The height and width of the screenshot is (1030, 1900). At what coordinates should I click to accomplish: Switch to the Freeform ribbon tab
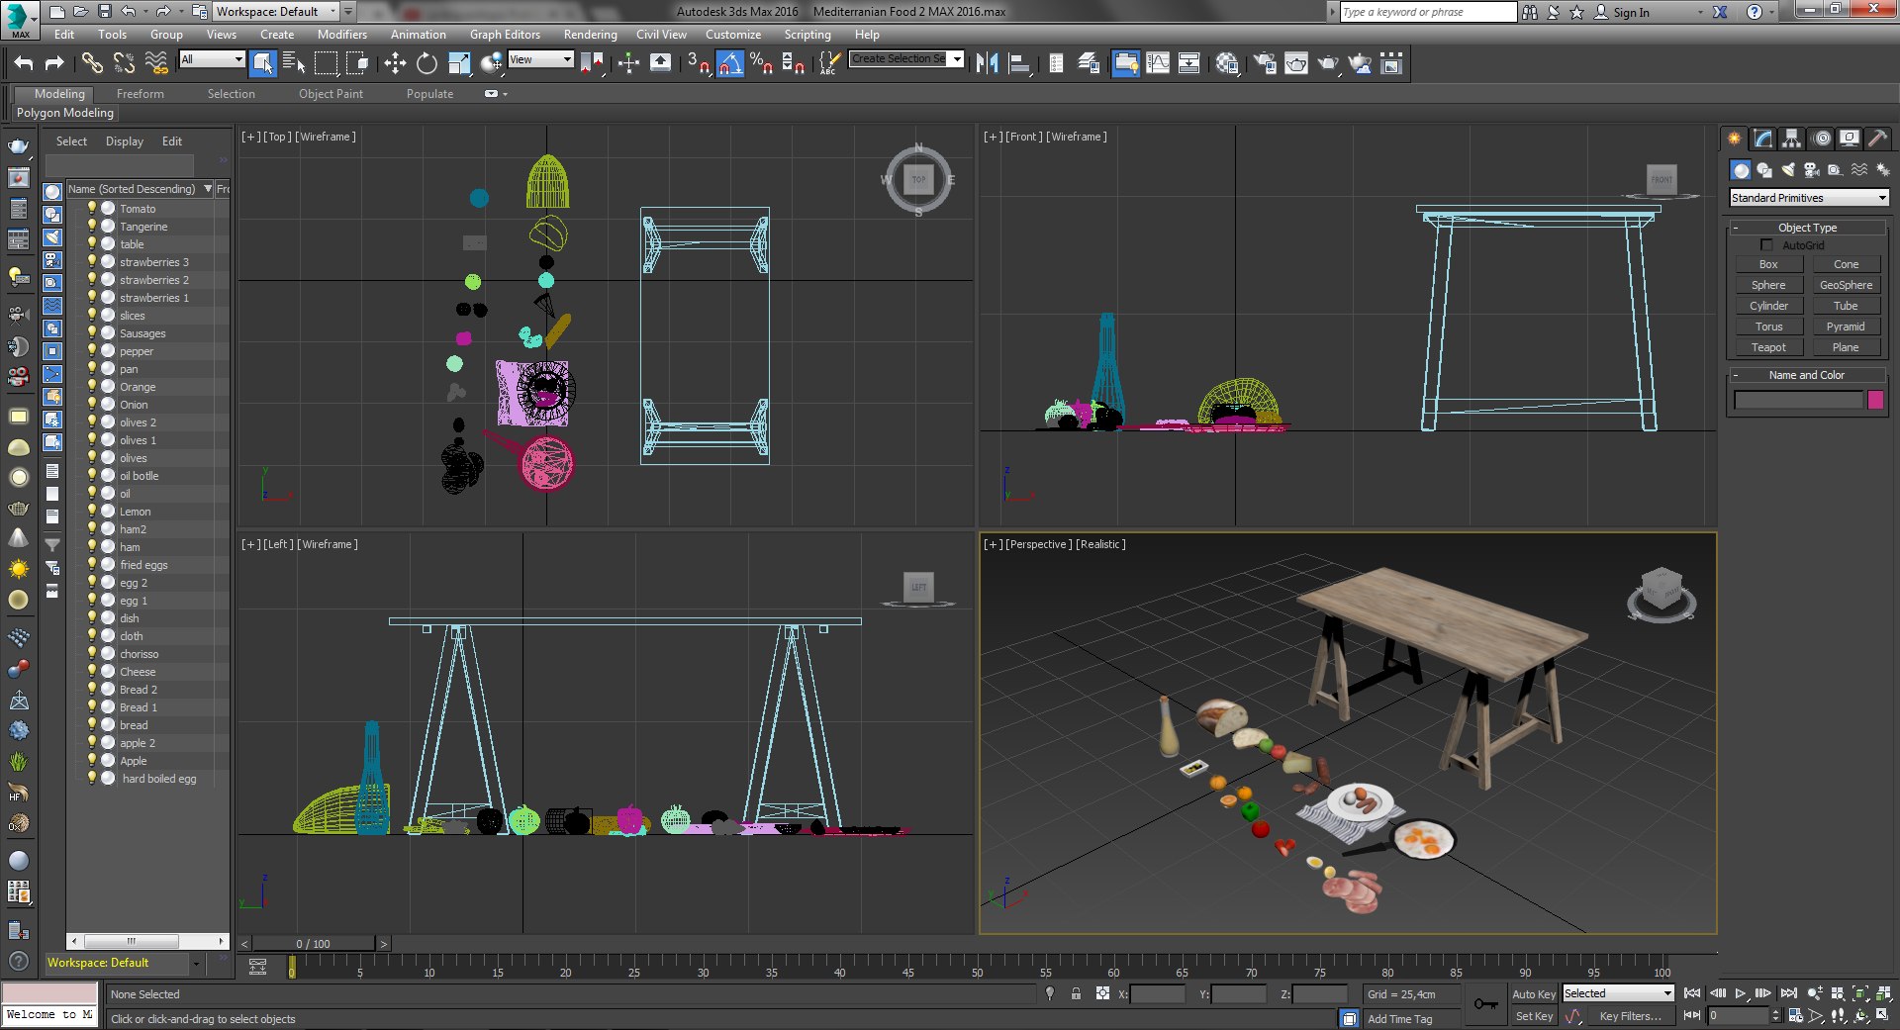(x=140, y=94)
